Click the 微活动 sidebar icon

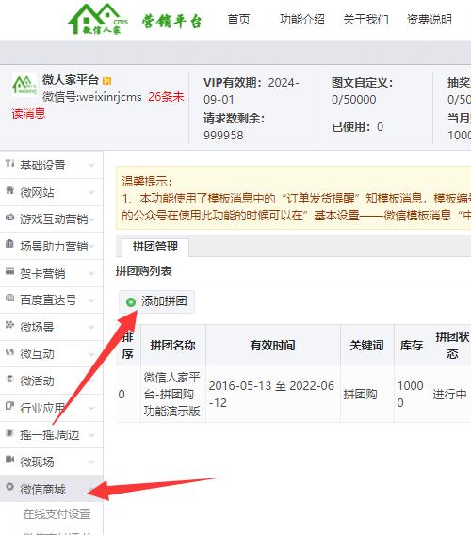pyautogui.click(x=9, y=379)
